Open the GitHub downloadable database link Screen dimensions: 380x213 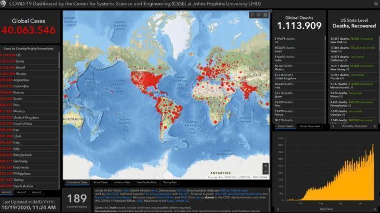[224, 191]
